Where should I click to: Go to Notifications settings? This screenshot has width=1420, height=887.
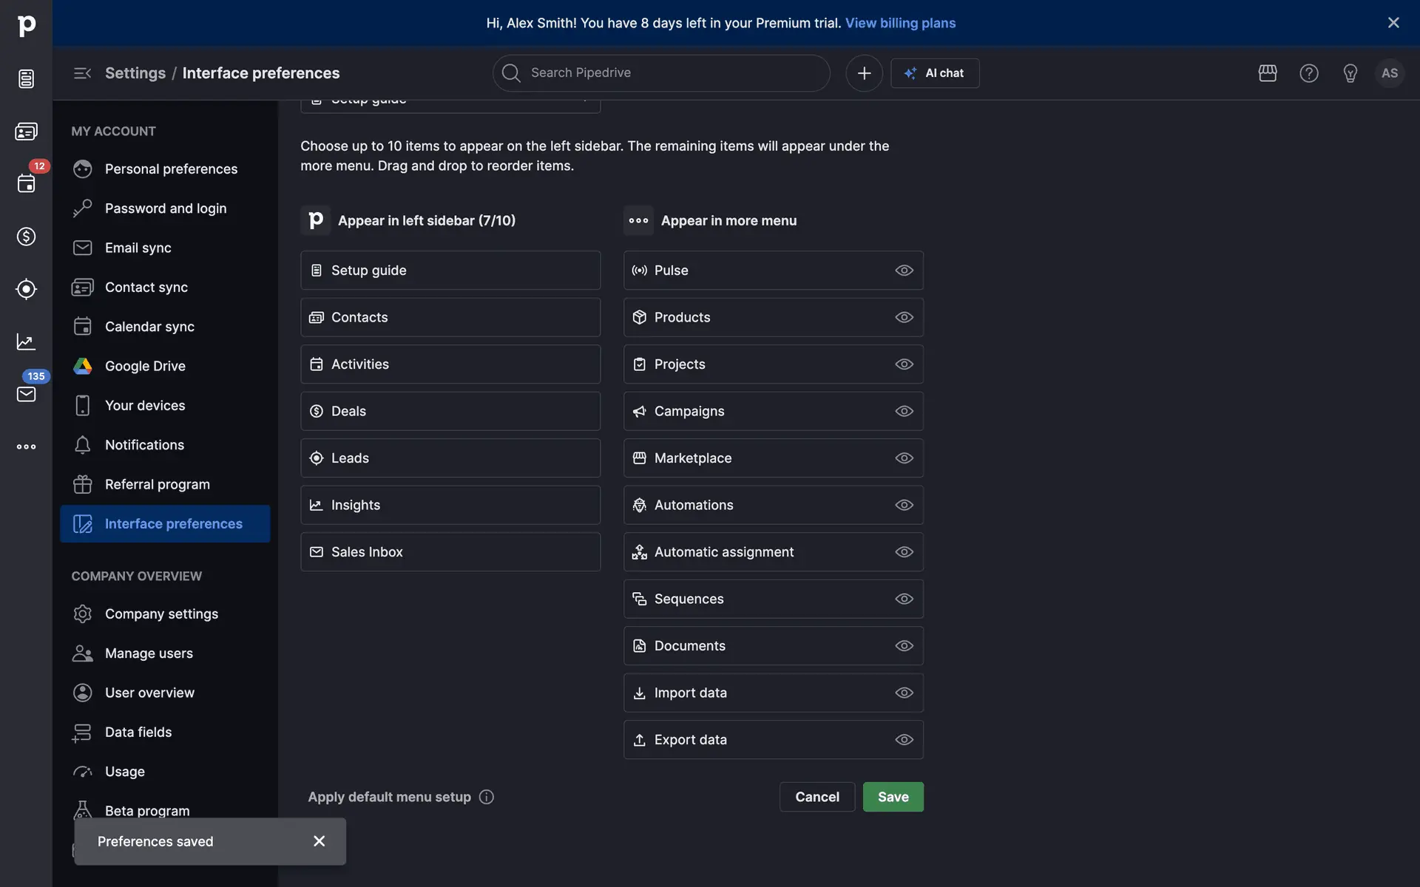[144, 445]
